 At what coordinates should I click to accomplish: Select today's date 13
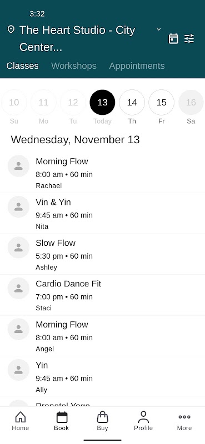click(102, 103)
